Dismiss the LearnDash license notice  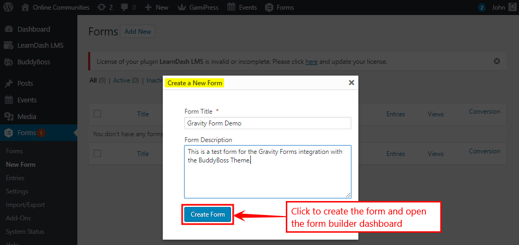point(496,62)
